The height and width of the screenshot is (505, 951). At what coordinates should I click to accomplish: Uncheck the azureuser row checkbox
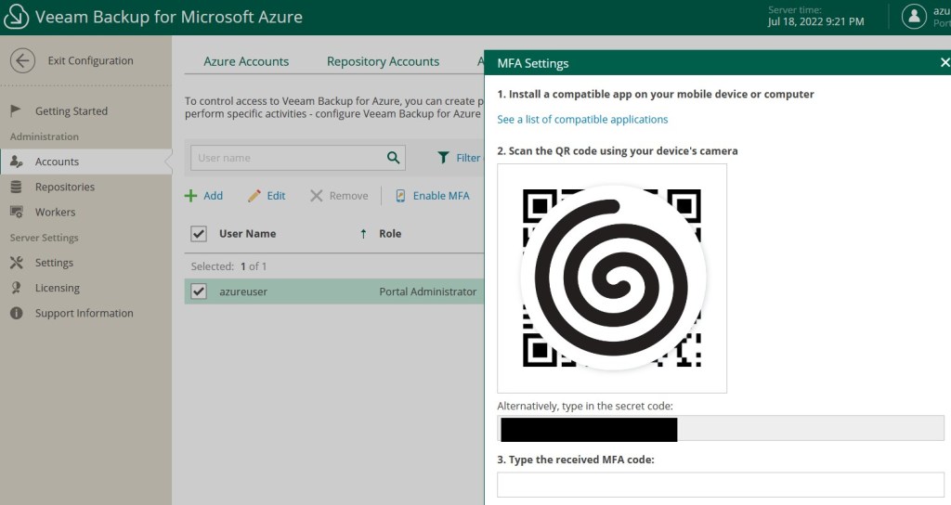coord(198,291)
